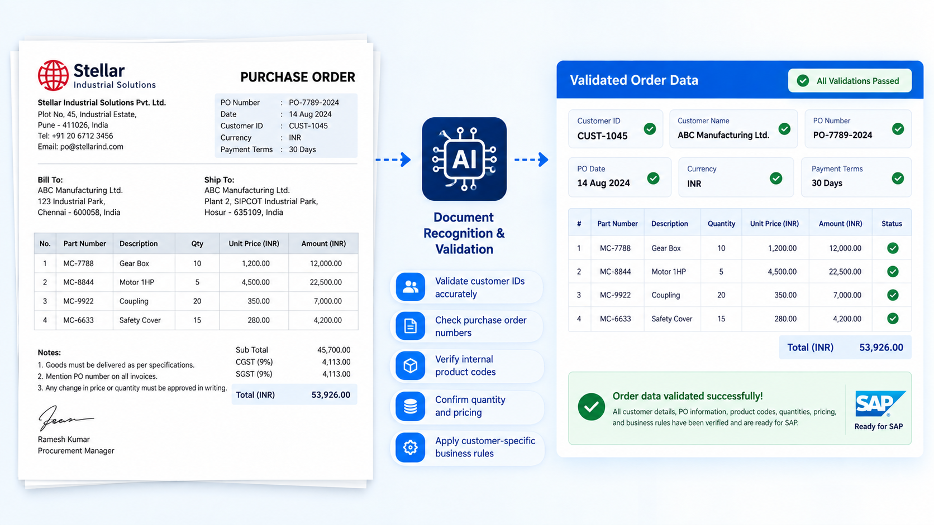Click the Currency green checkmark
The width and height of the screenshot is (934, 525).
776,178
